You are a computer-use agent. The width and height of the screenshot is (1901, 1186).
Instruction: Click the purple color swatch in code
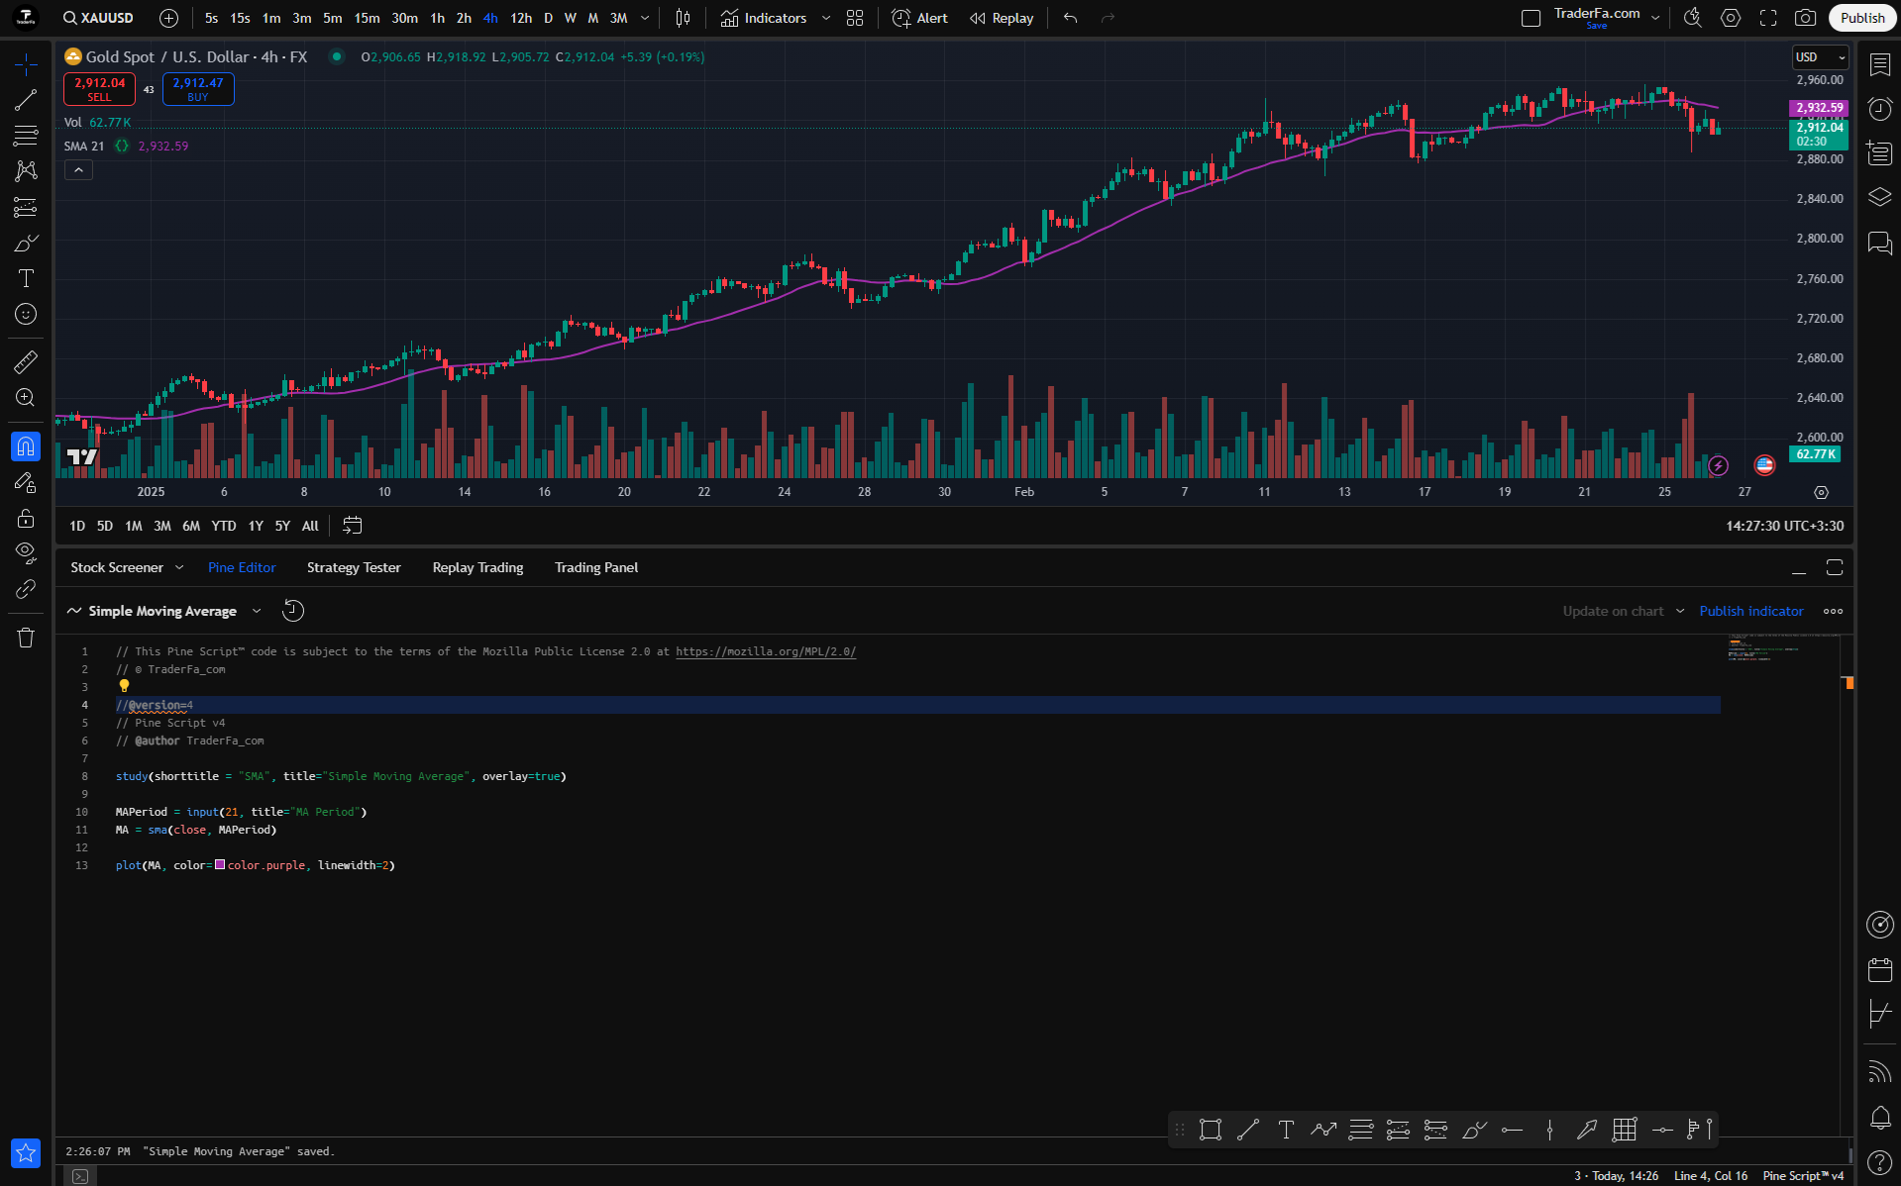click(220, 865)
